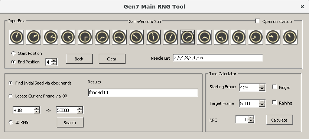
Task: Click the 'GameVersion: Sun' label
Action: (144, 21)
